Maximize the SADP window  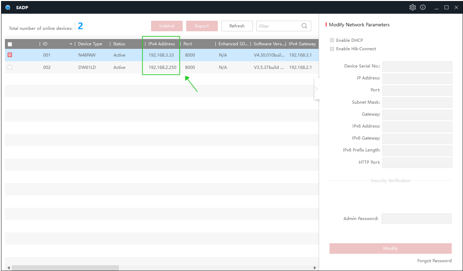(x=446, y=7)
